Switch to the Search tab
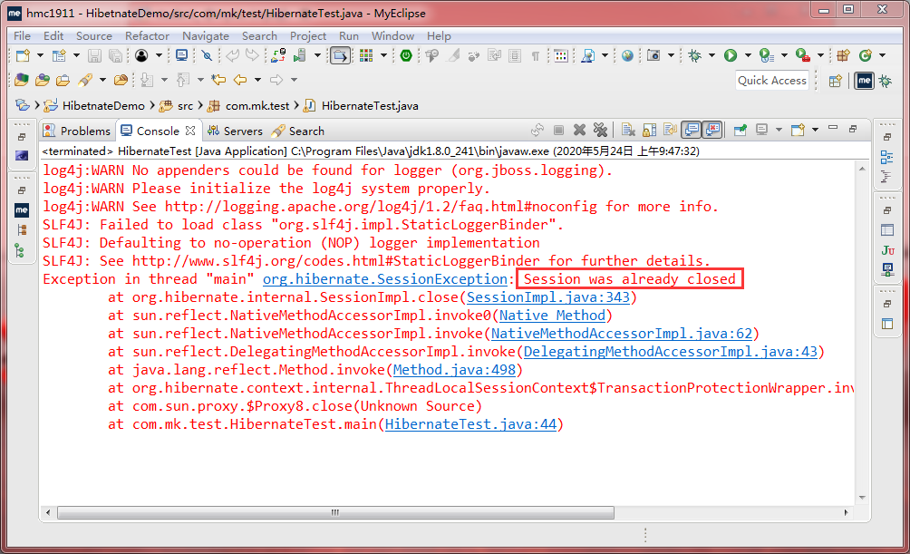 (x=298, y=131)
